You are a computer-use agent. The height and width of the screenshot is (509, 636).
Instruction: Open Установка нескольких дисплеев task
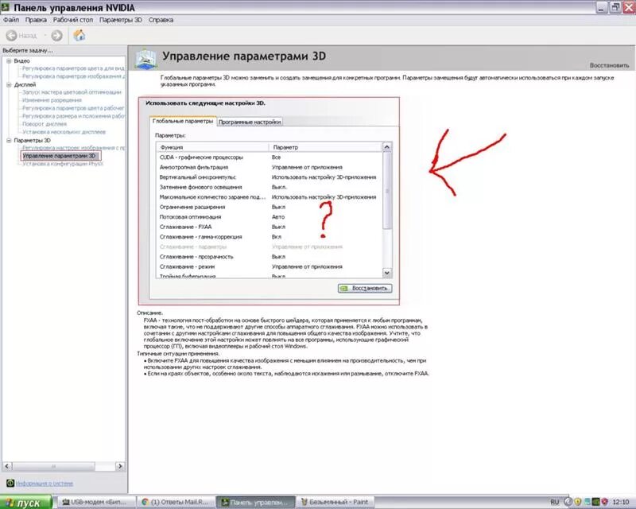point(64,132)
